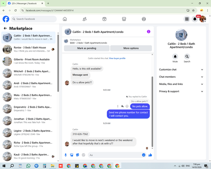Click Mark as pending button
The height and width of the screenshot is (169, 211).
pos(87,48)
